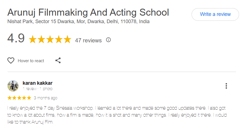Click the last star of the 4.9 rating
The image size is (243, 128).
(x=67, y=40)
